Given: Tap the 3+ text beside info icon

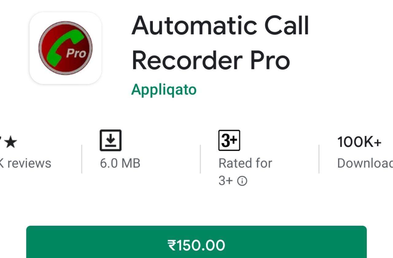Looking at the screenshot, I should (226, 181).
